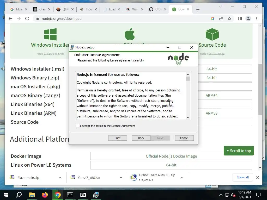Cancel the Node.js Setup installer
This screenshot has width=267, height=200.
pyautogui.click(x=184, y=138)
